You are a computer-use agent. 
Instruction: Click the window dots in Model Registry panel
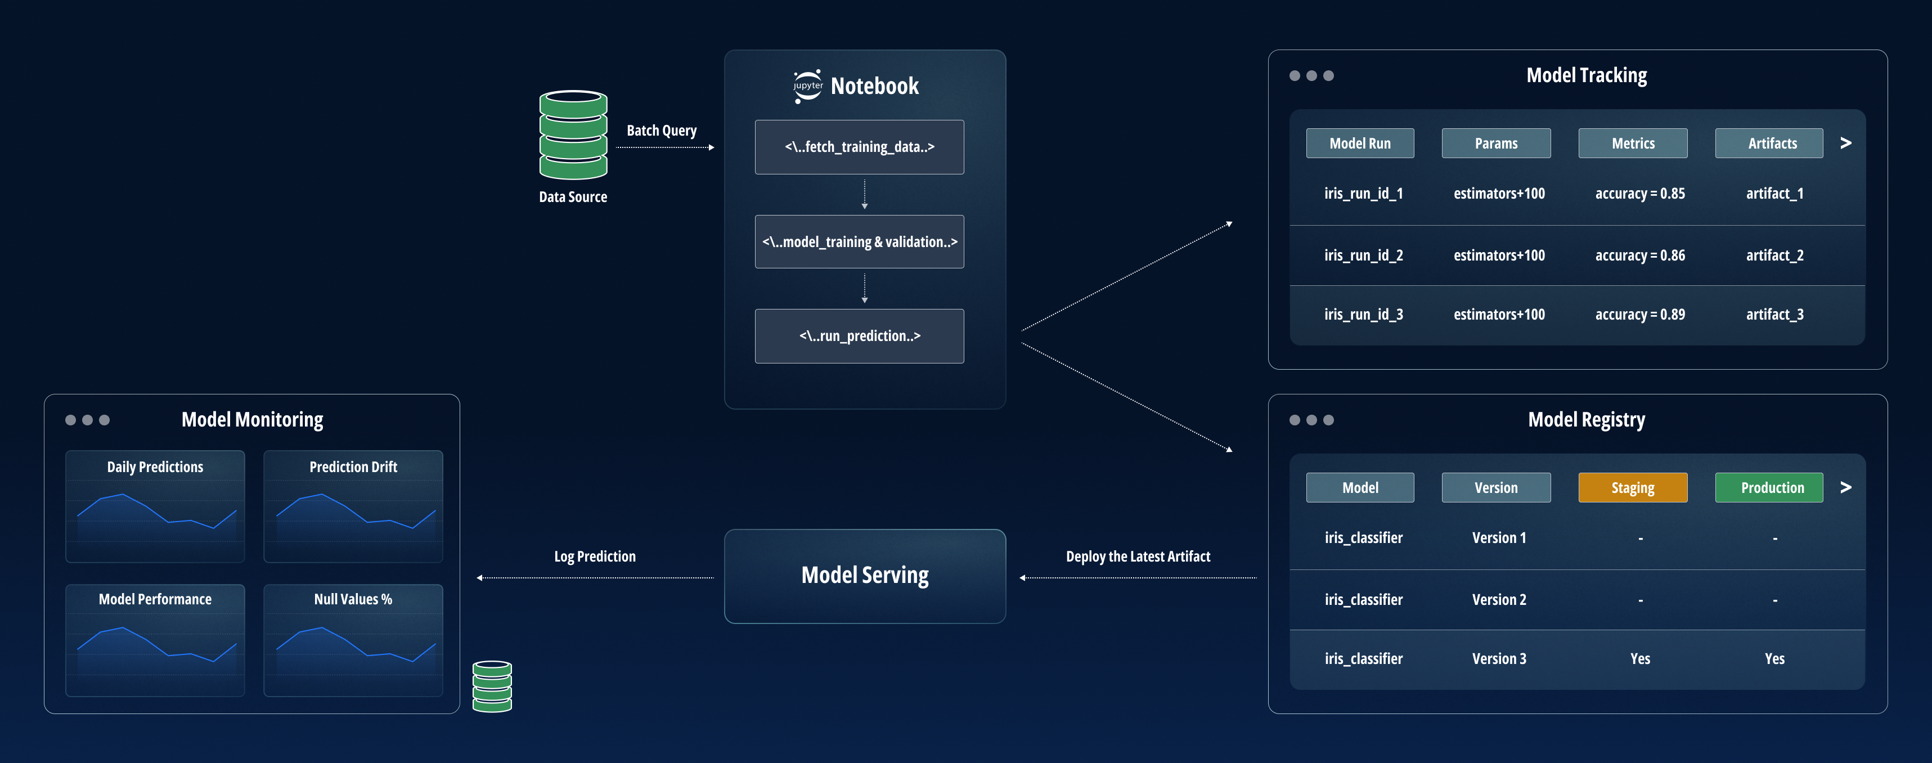click(x=1311, y=420)
